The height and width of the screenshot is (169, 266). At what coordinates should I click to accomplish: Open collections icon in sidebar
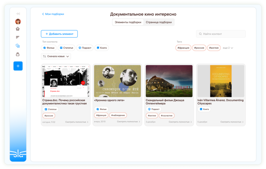[18, 46]
